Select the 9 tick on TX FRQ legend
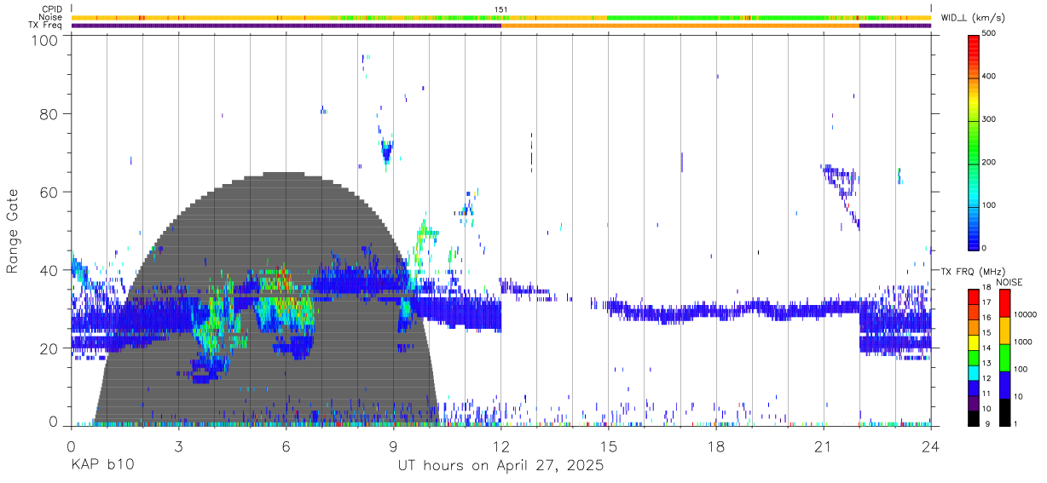 click(x=987, y=424)
